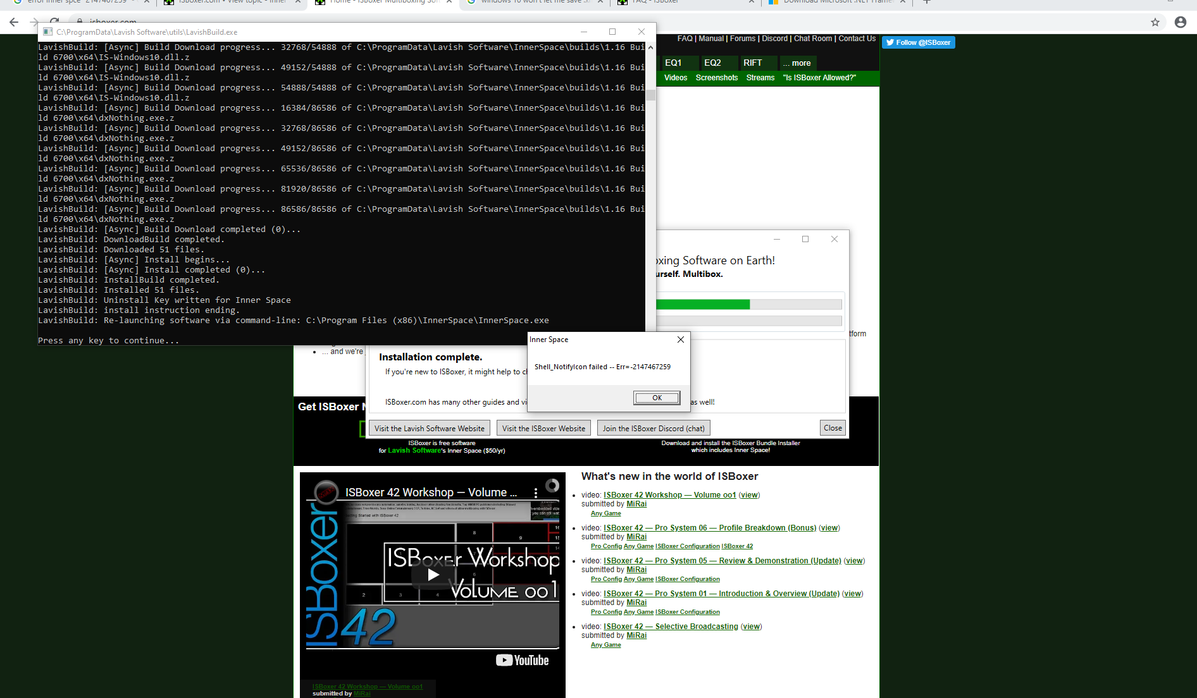Click the "Press any key to continue..." console line
This screenshot has height=698, width=1197.
pyautogui.click(x=108, y=341)
